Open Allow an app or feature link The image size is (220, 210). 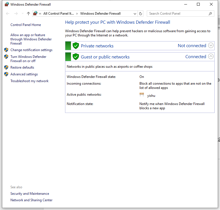point(31,39)
